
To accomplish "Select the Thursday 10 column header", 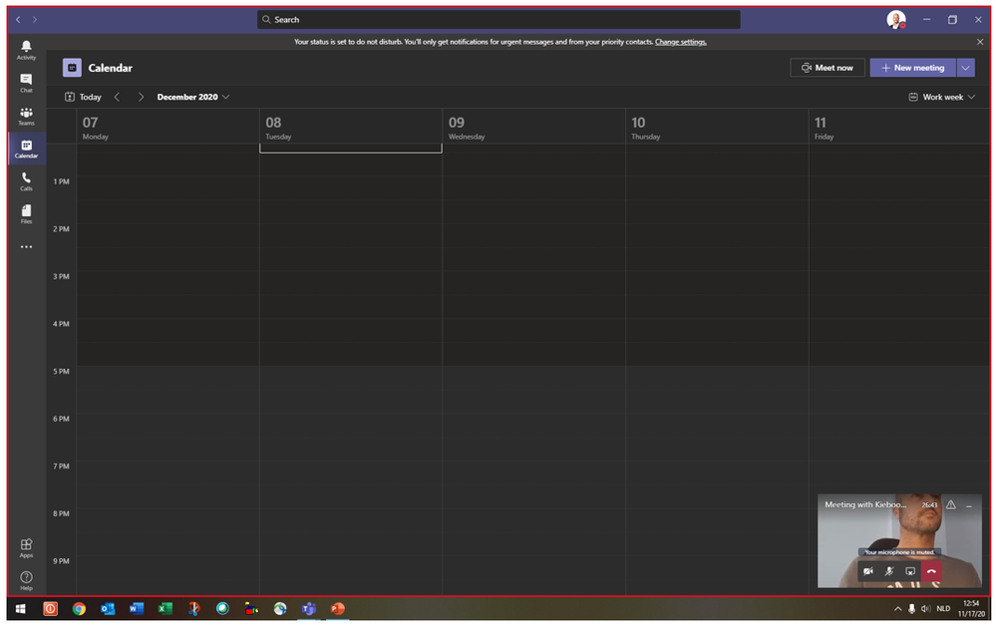I will [717, 127].
